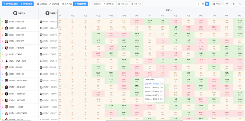Click warning triangle for 资源4 注册专员
This screenshot has width=245, height=121.
(2, 41)
